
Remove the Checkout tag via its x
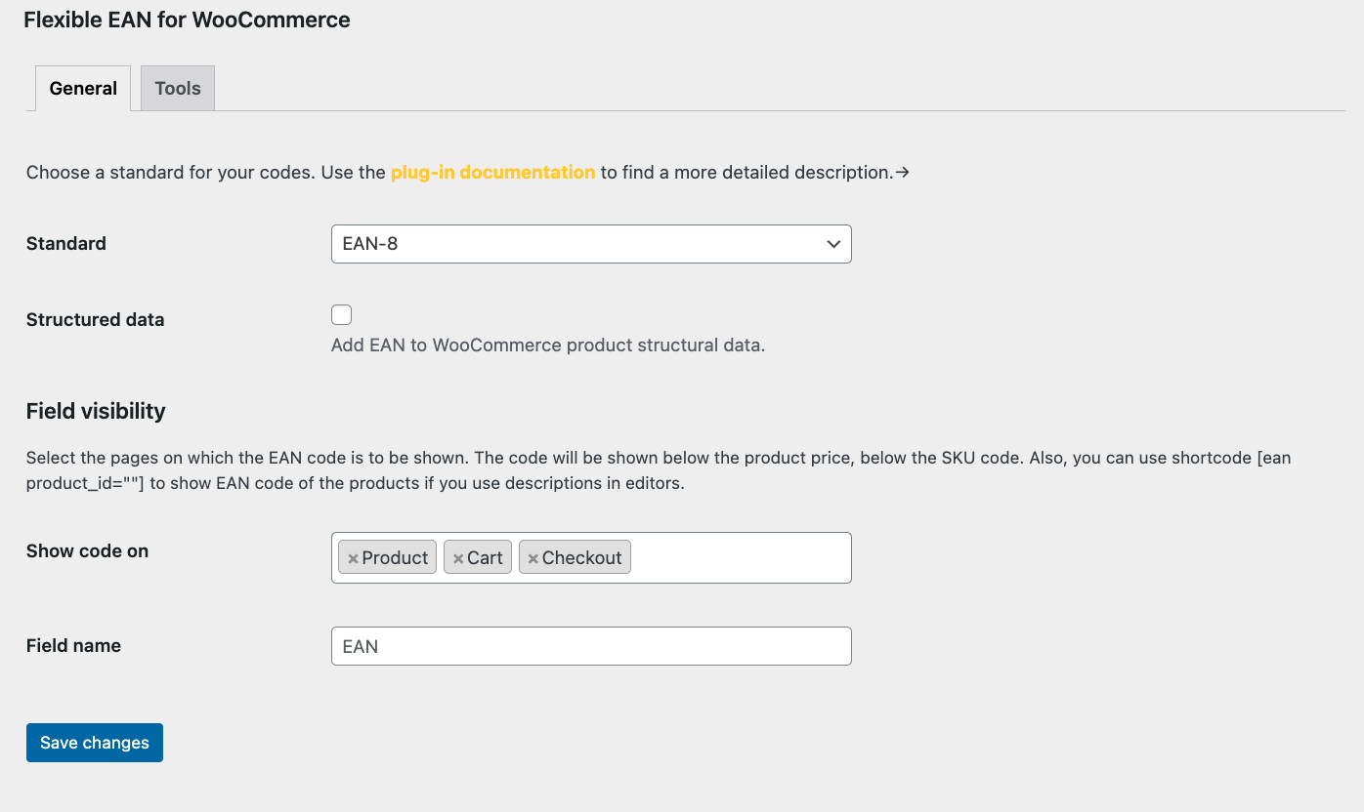coord(533,558)
